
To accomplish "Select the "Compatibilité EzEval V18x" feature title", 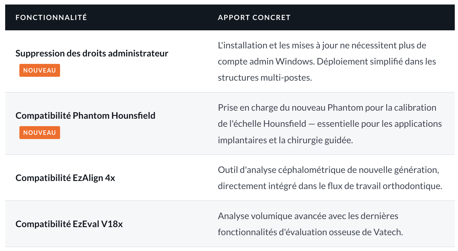I will coord(69,224).
